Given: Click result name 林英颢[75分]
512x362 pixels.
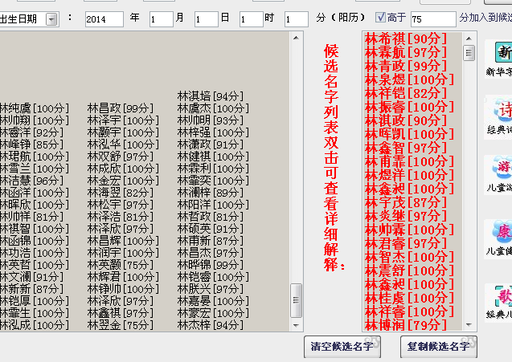Looking at the screenshot, I should point(121,265).
